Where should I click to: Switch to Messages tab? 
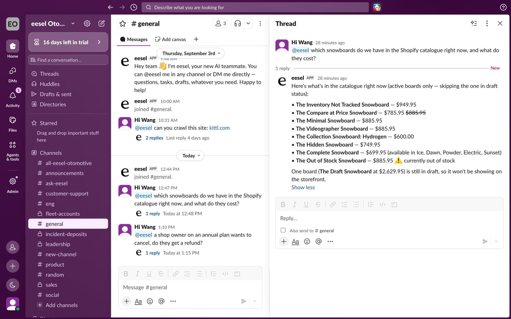click(134, 39)
